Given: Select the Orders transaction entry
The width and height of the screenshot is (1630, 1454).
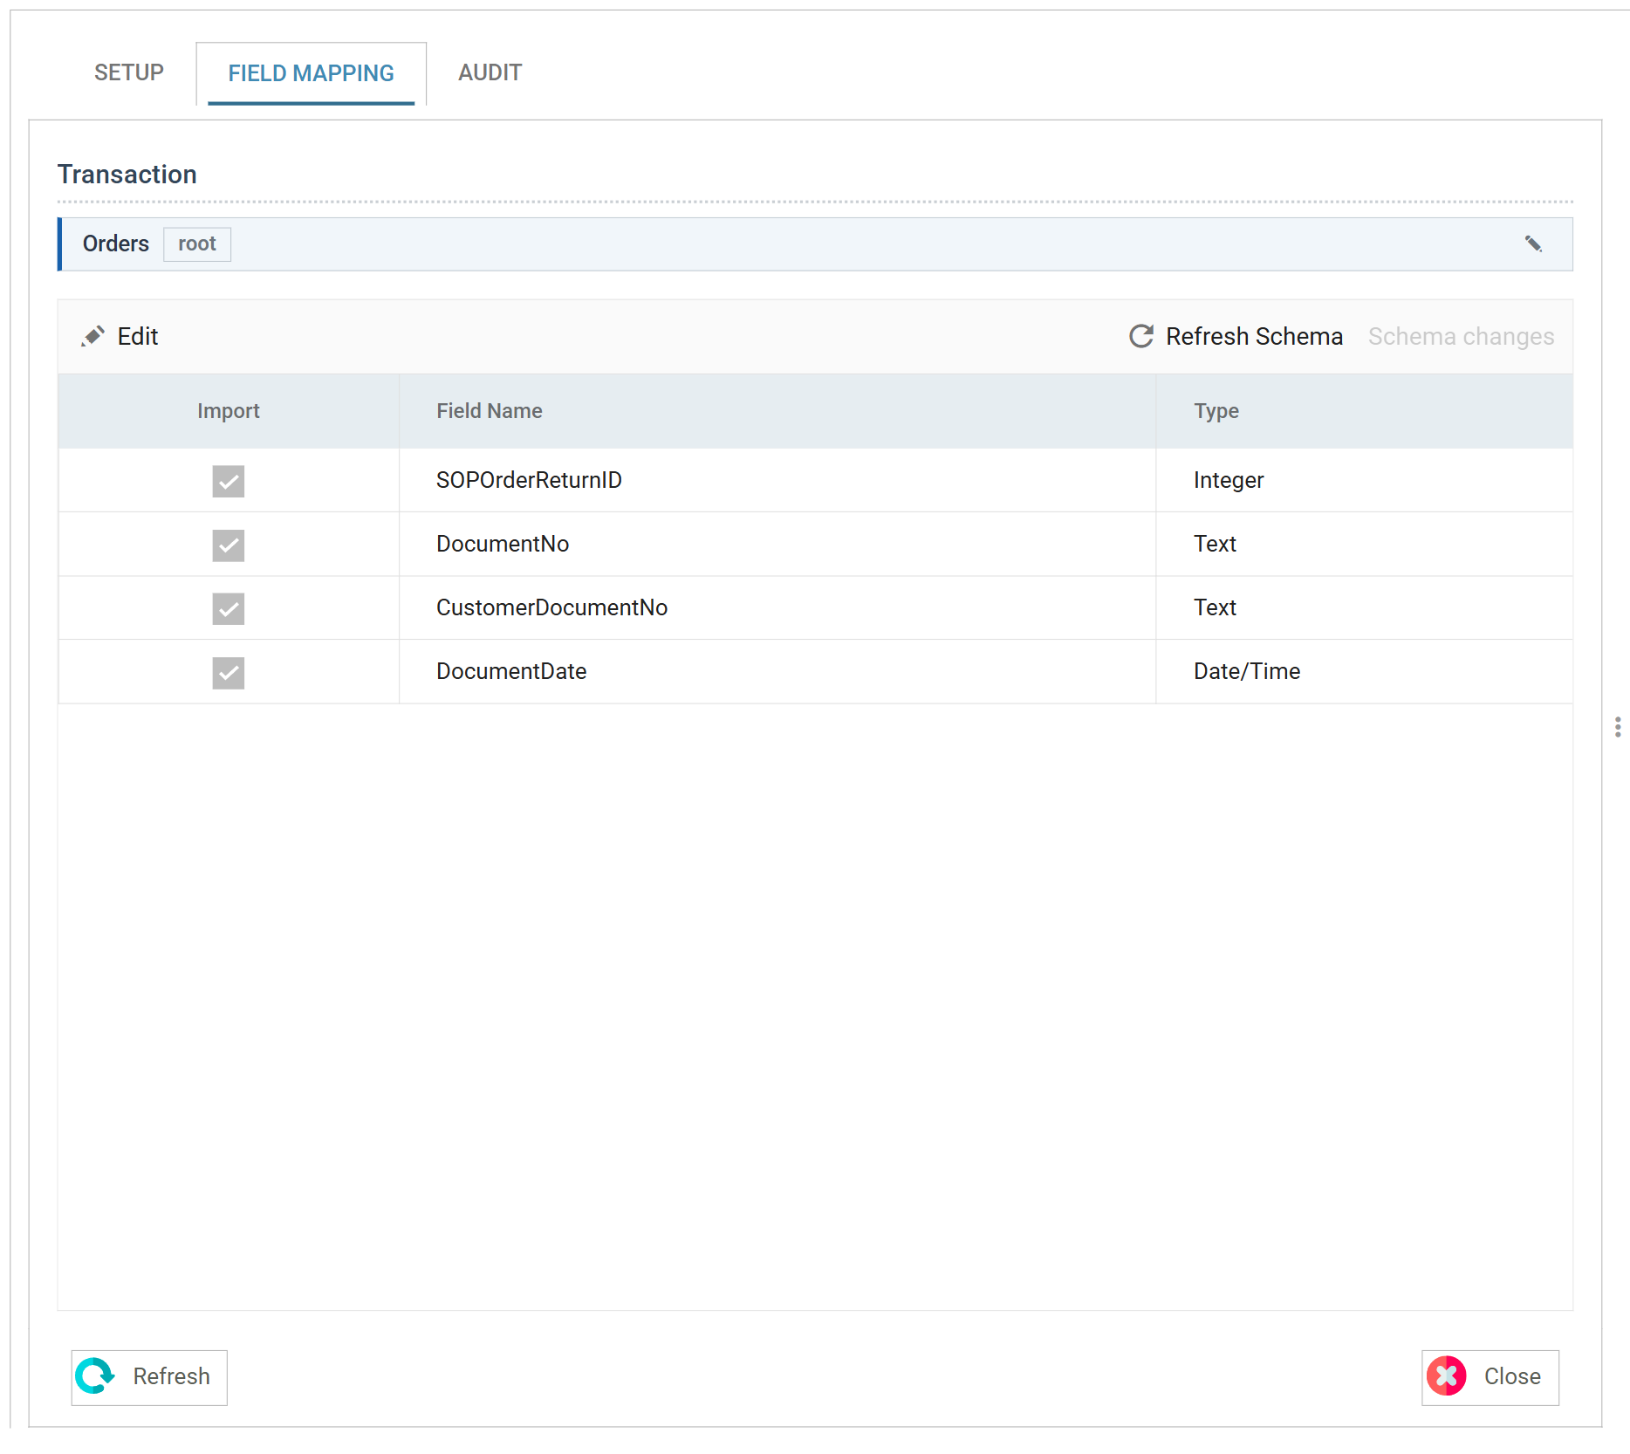Looking at the screenshot, I should click(815, 244).
